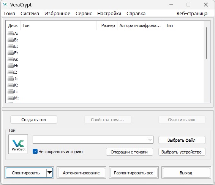Focus the volume path input field
The width and height of the screenshot is (215, 185).
pyautogui.click(x=90, y=140)
